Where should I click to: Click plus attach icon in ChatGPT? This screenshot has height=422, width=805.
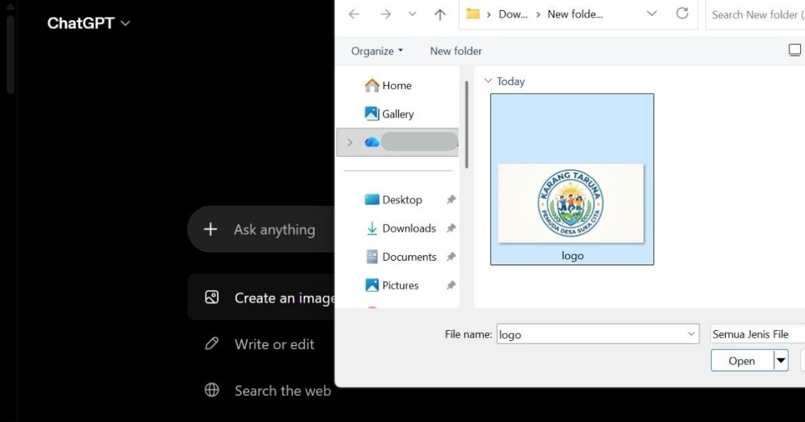(211, 229)
